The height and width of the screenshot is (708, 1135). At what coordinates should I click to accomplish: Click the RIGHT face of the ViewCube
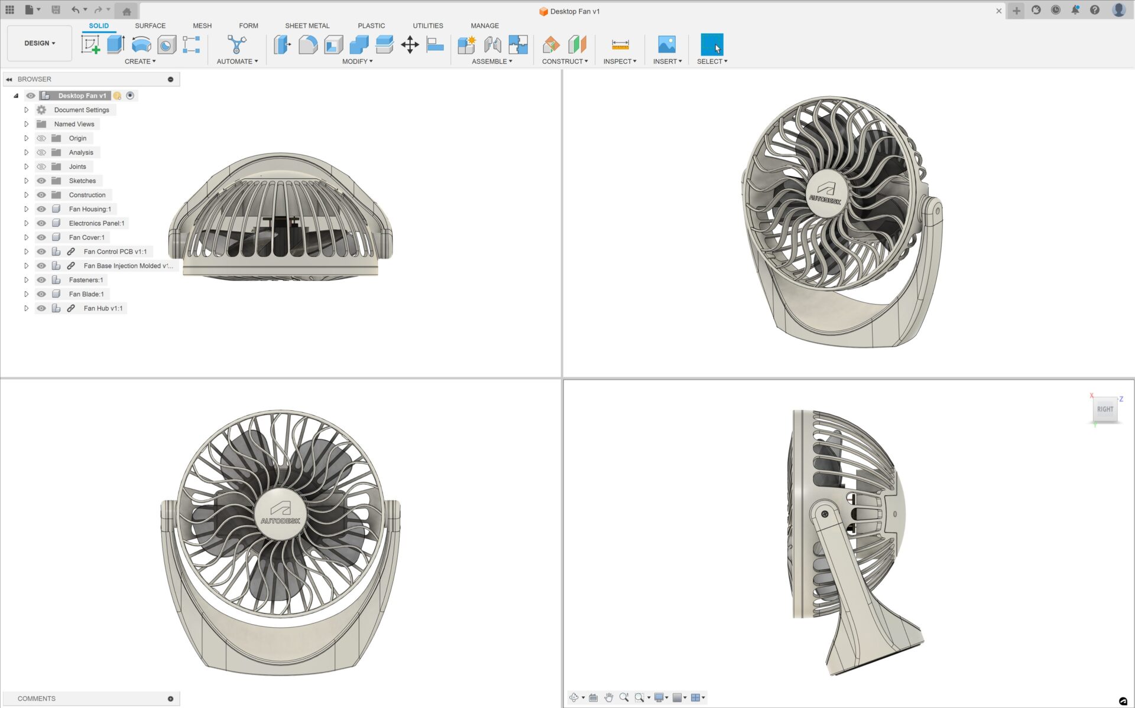coord(1104,409)
